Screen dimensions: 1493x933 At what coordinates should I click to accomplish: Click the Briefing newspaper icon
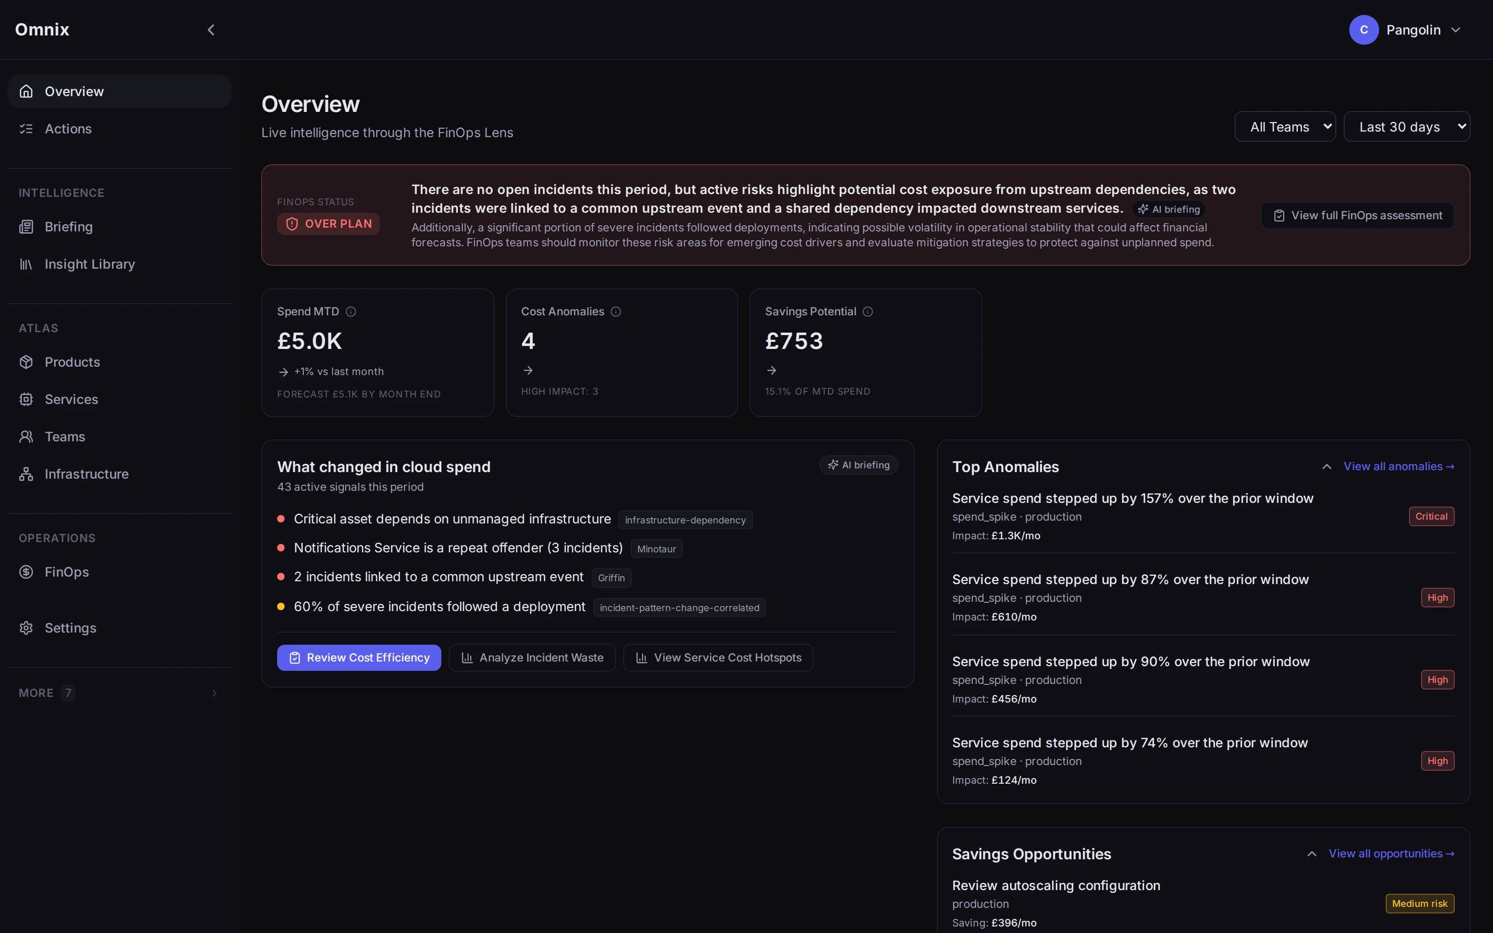click(x=26, y=227)
